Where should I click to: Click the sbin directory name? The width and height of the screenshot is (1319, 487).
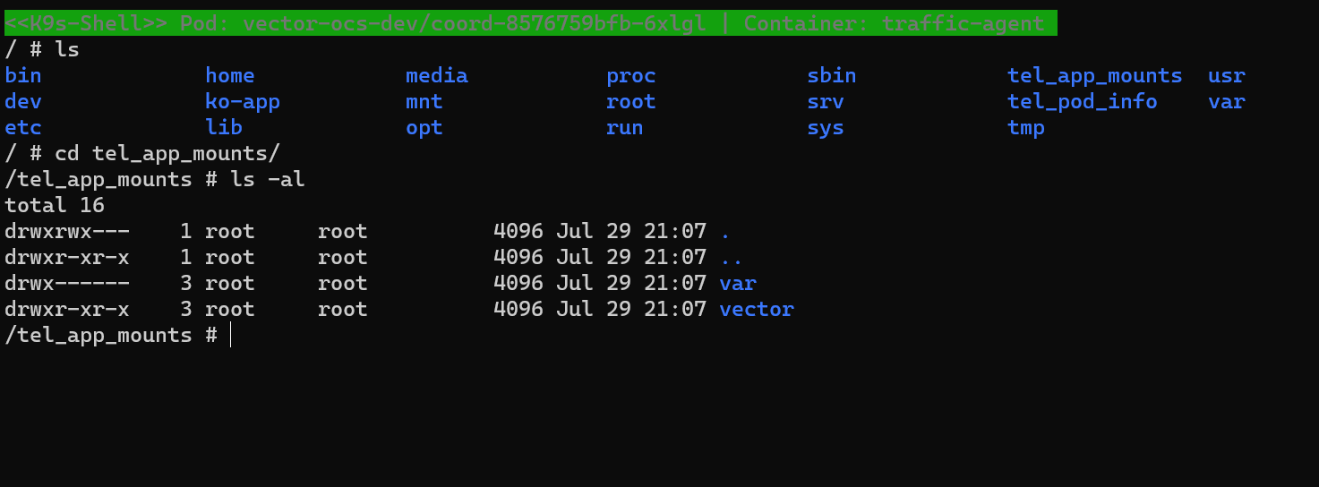click(x=831, y=76)
